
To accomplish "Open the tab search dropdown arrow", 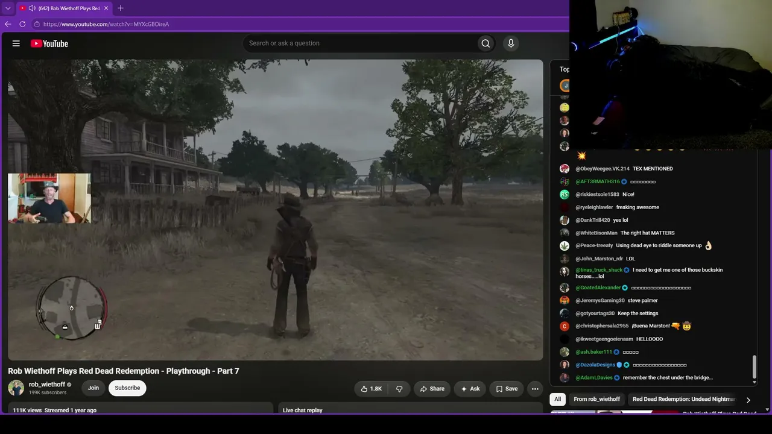I will 8,8.
